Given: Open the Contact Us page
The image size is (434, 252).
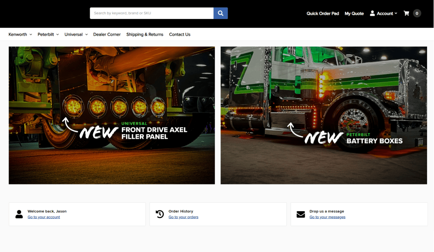Looking at the screenshot, I should pos(180,34).
